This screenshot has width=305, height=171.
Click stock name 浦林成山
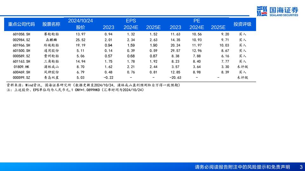(51, 67)
